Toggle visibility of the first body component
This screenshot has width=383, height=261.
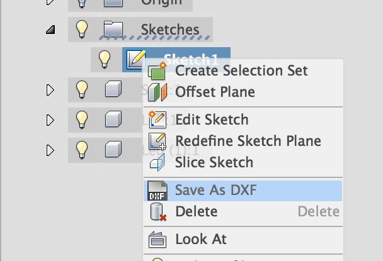82,89
